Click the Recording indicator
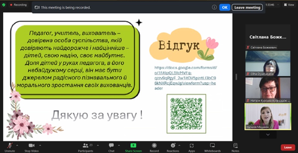The image size is (298, 153). coord(18,5)
